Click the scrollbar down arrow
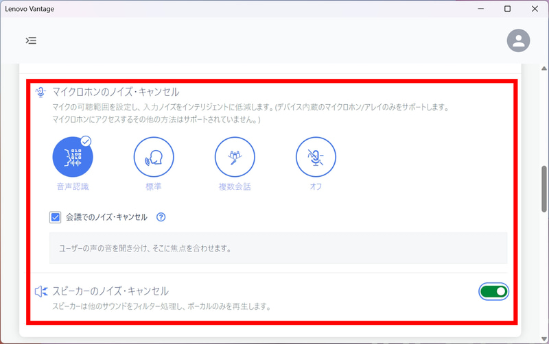Image resolution: width=549 pixels, height=344 pixels. [544, 339]
